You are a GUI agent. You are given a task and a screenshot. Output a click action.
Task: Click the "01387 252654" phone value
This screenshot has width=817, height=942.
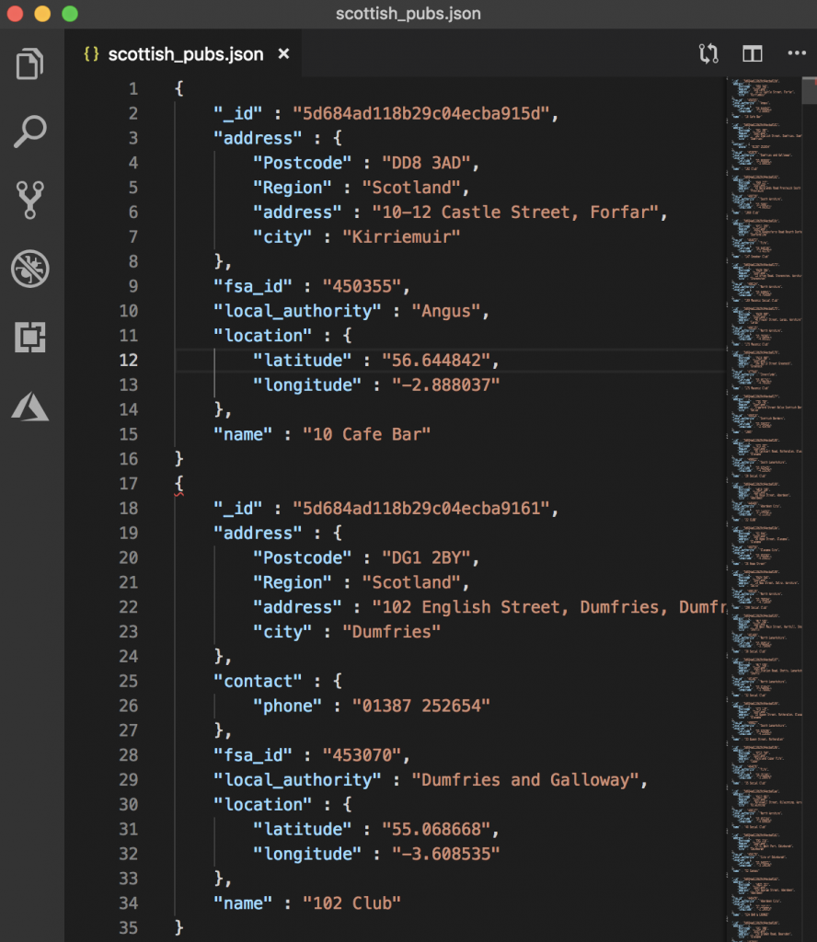[x=421, y=706]
